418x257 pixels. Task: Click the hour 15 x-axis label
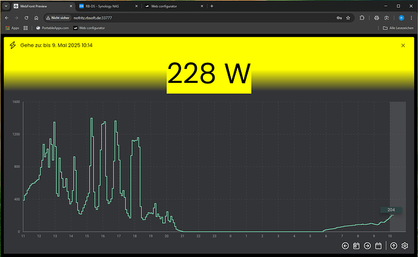click(87, 236)
